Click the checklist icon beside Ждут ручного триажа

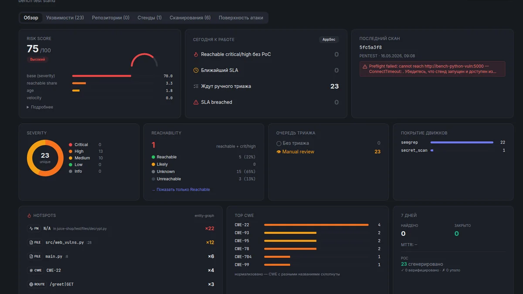coord(196,86)
